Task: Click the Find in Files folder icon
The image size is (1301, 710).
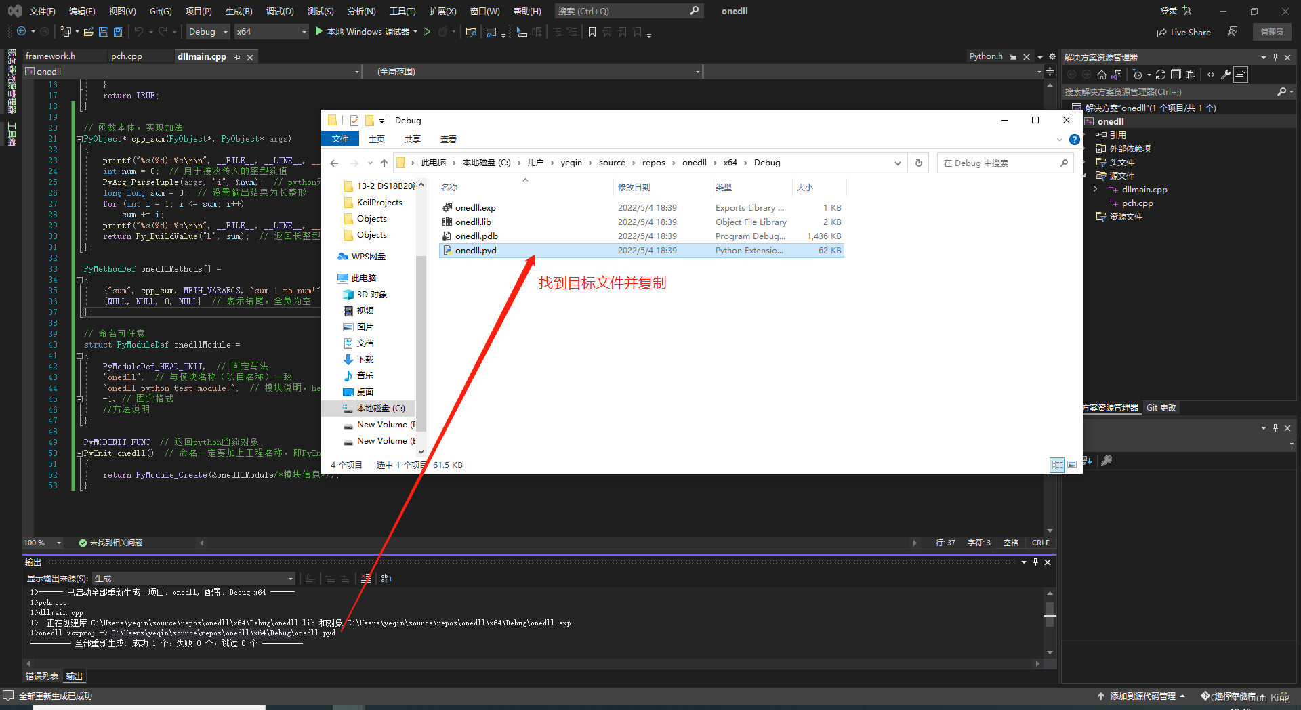Action: click(472, 32)
